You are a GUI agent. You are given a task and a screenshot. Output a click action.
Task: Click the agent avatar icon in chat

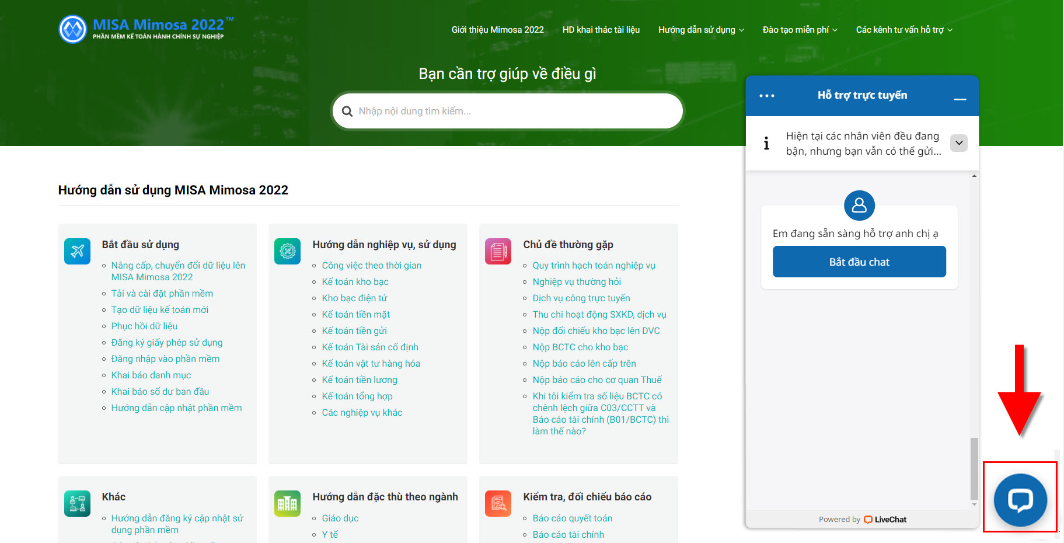click(x=859, y=206)
